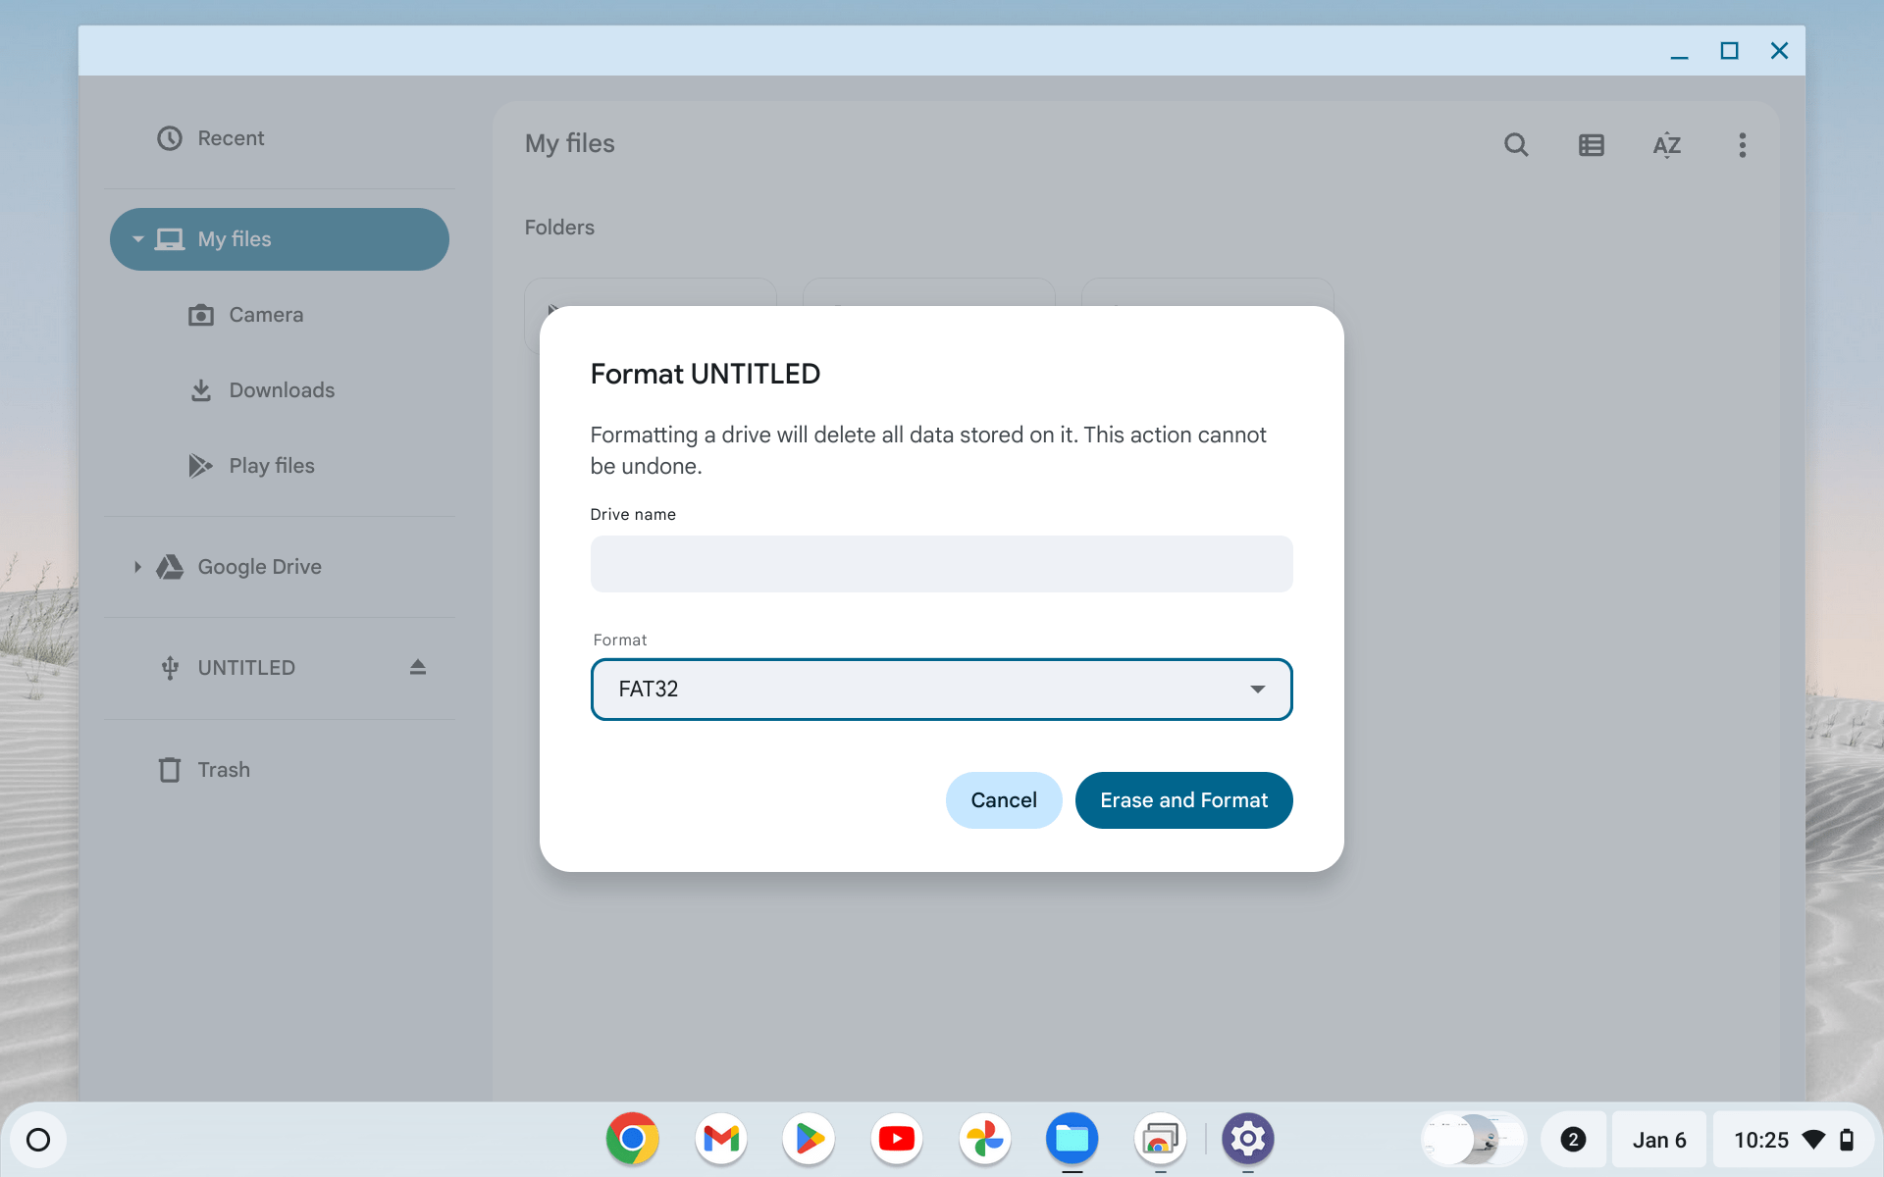
Task: Open the search icon in My files
Action: (x=1516, y=144)
